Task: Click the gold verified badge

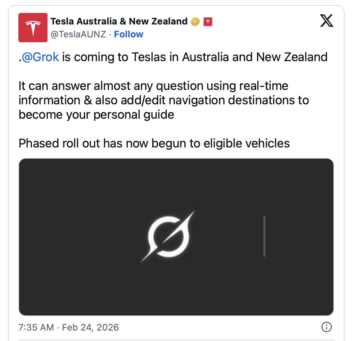Action: (195, 22)
